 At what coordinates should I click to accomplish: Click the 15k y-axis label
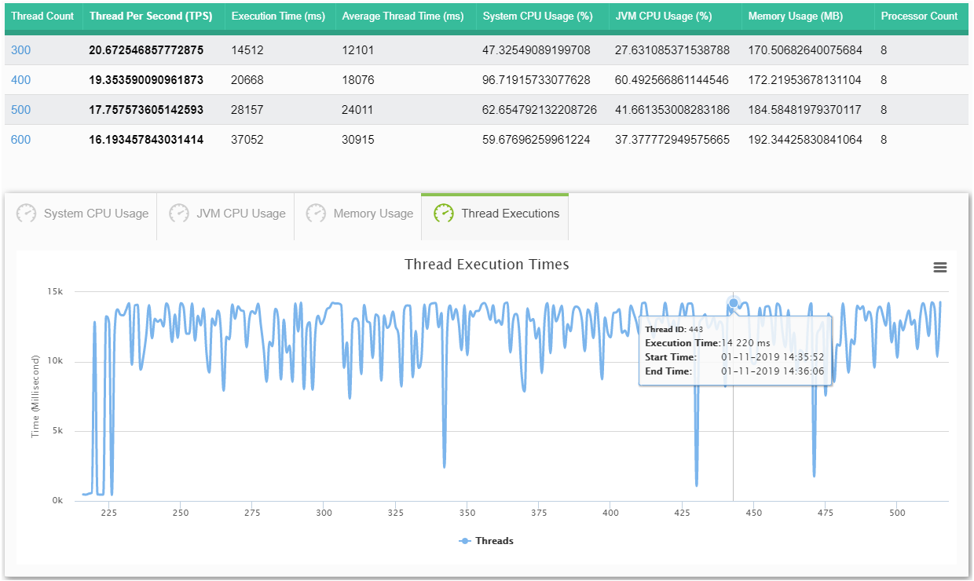(x=56, y=291)
